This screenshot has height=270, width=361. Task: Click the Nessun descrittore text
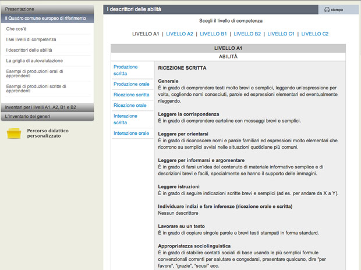pyautogui.click(x=178, y=213)
